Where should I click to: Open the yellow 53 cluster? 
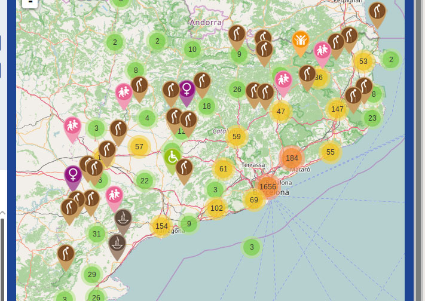click(x=363, y=61)
